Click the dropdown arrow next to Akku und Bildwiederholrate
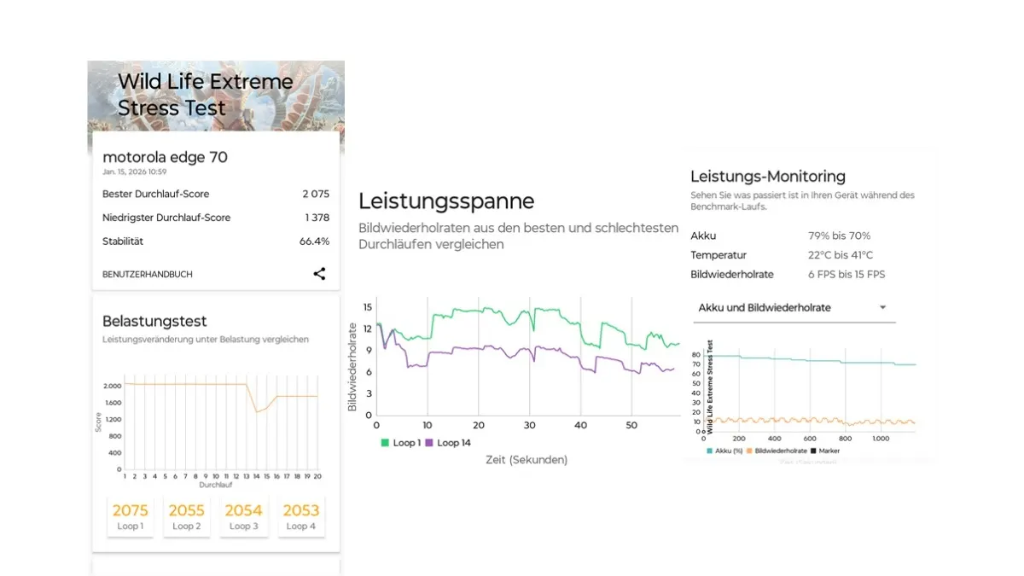 883,307
